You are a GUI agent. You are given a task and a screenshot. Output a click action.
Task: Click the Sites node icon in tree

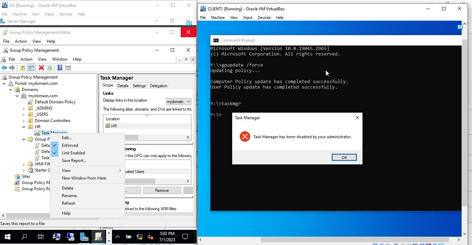[17, 176]
